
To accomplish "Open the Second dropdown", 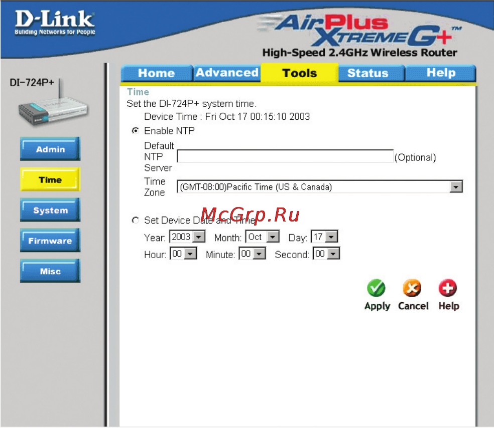I will pos(326,254).
